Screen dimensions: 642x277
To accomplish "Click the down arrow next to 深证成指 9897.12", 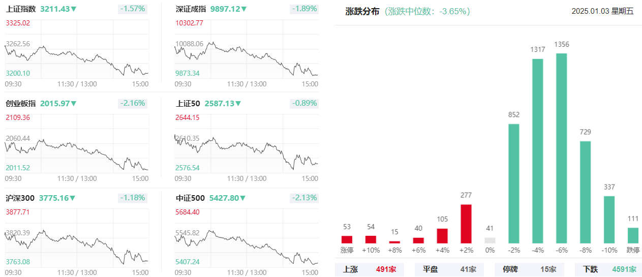I will [x=244, y=9].
